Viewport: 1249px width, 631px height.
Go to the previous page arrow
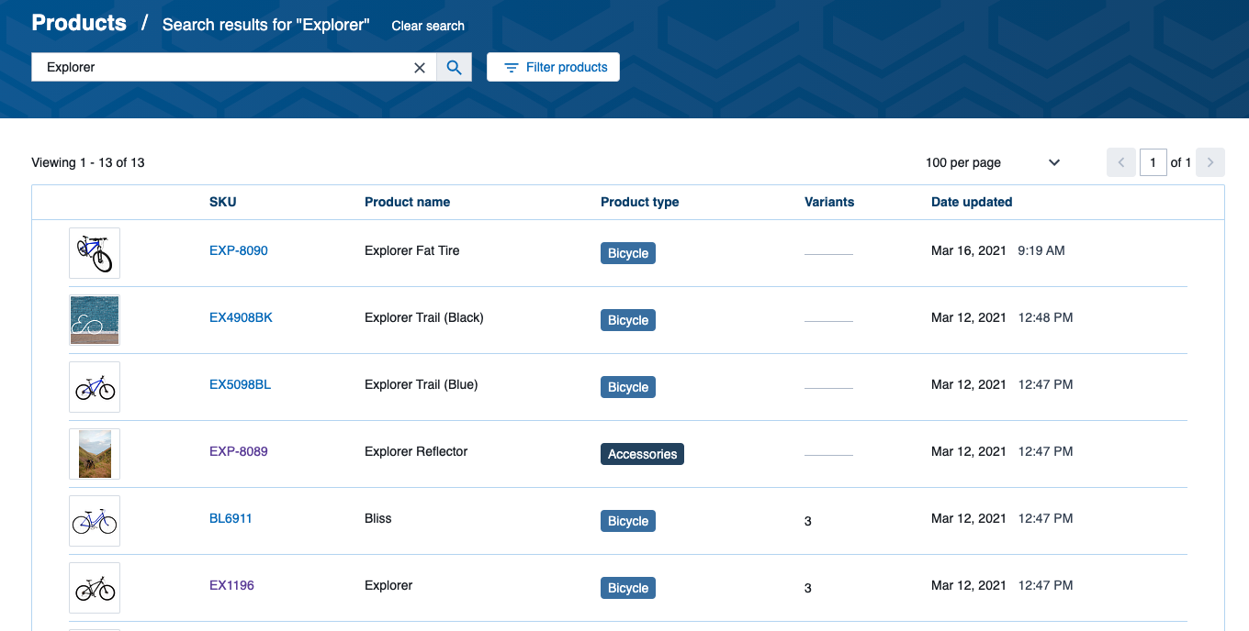tap(1121, 162)
